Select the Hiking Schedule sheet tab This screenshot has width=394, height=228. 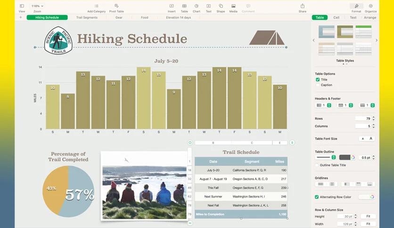47,17
